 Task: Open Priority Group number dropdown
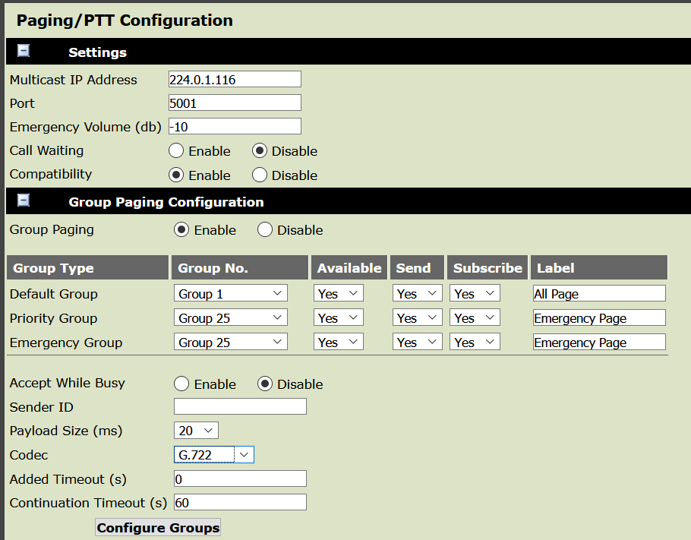[231, 317]
